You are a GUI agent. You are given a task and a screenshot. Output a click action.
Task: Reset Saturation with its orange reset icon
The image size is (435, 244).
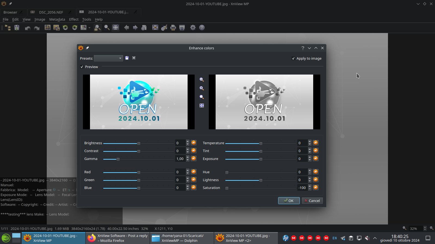tap(315, 187)
